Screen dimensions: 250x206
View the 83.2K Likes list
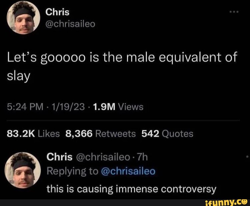[33, 134]
